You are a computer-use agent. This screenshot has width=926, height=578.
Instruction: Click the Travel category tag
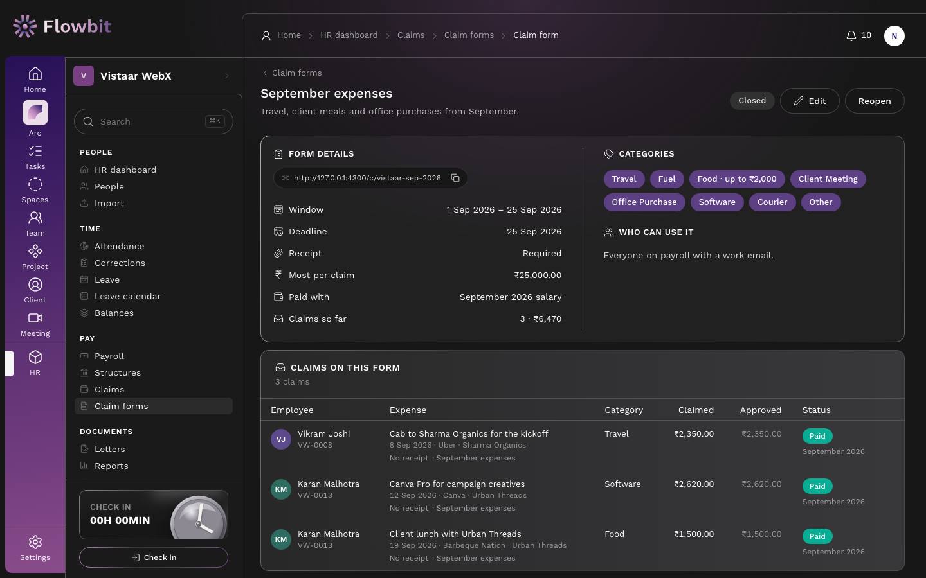click(624, 179)
